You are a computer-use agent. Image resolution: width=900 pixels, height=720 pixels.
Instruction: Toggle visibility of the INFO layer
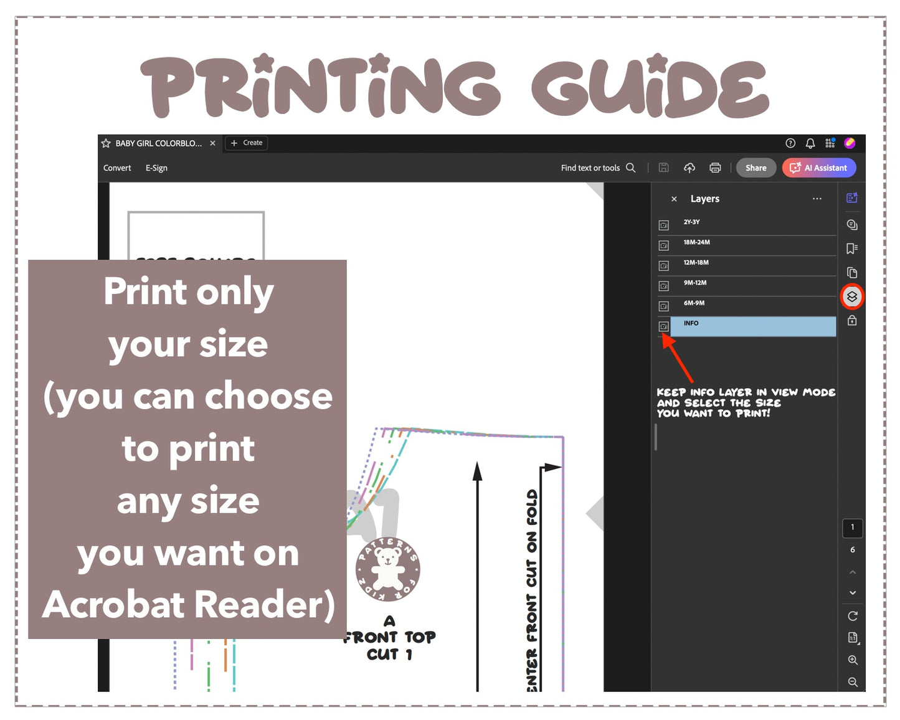click(x=664, y=326)
